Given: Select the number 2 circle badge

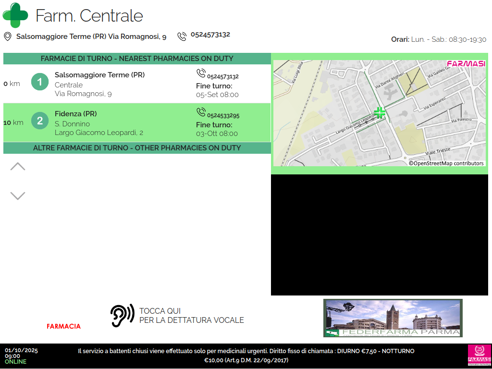Looking at the screenshot, I should [40, 121].
